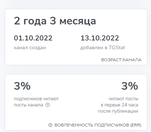Click the '2 года 3 месяца' heading

point(55,21)
